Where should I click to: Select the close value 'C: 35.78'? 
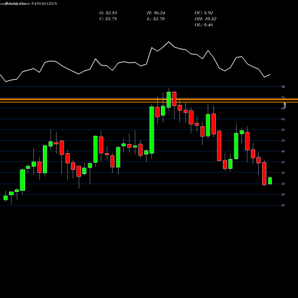[108, 19]
